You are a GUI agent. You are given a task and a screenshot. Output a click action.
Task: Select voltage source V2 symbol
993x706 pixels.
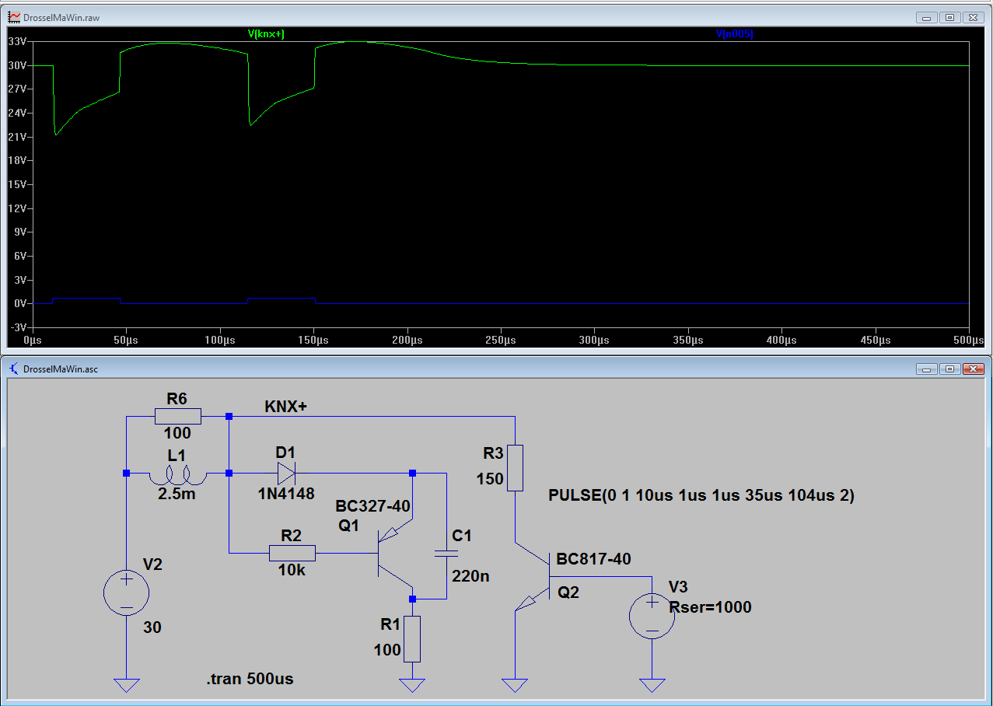pos(126,593)
